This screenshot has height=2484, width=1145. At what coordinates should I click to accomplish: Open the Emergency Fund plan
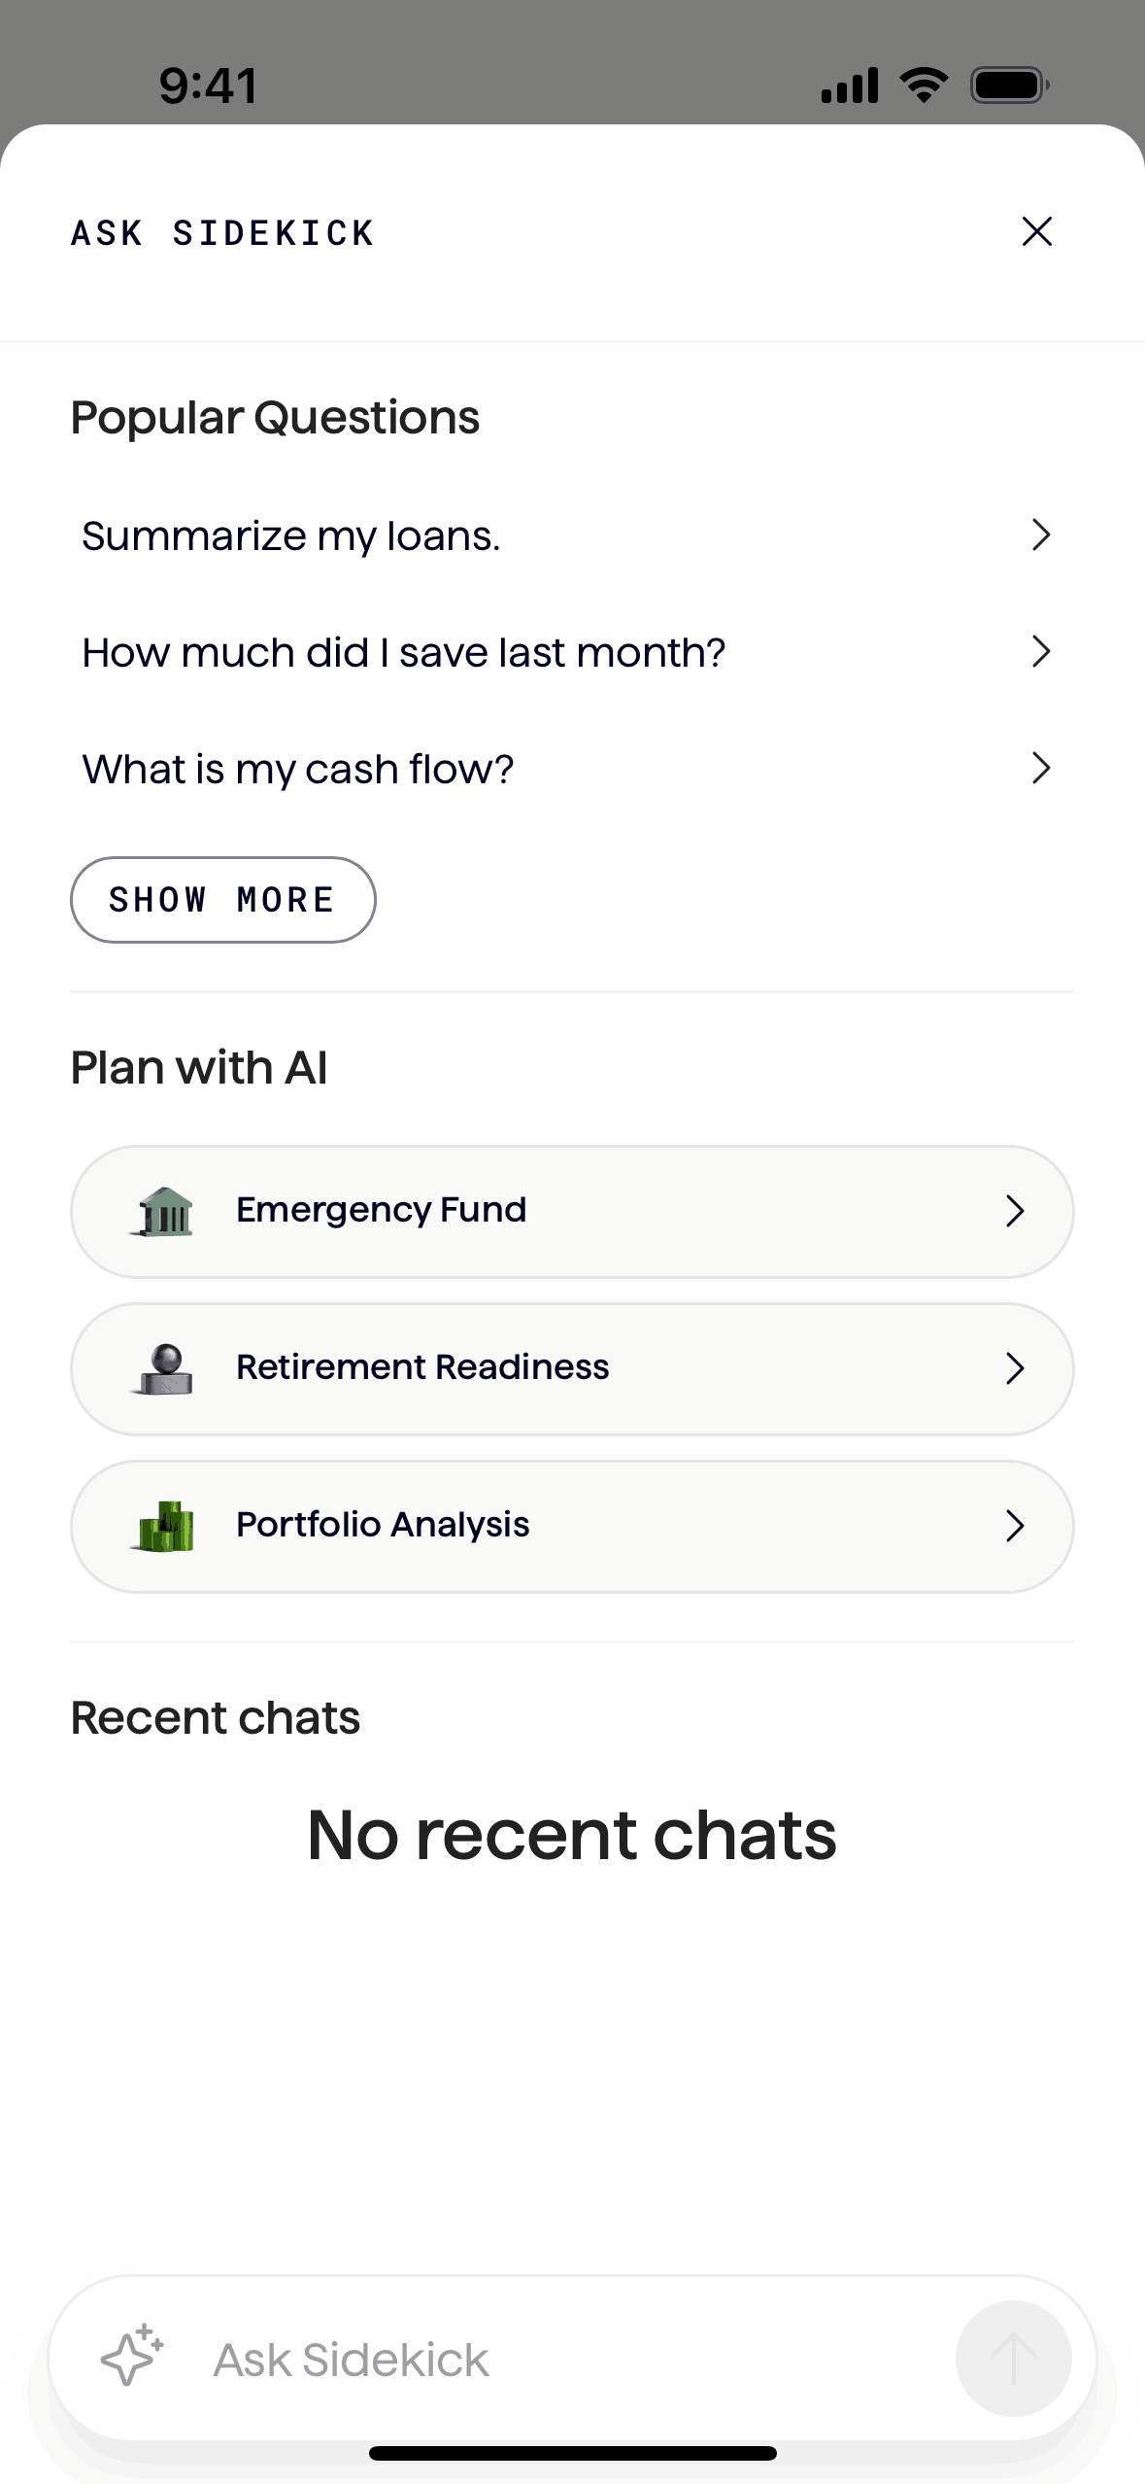572,1211
